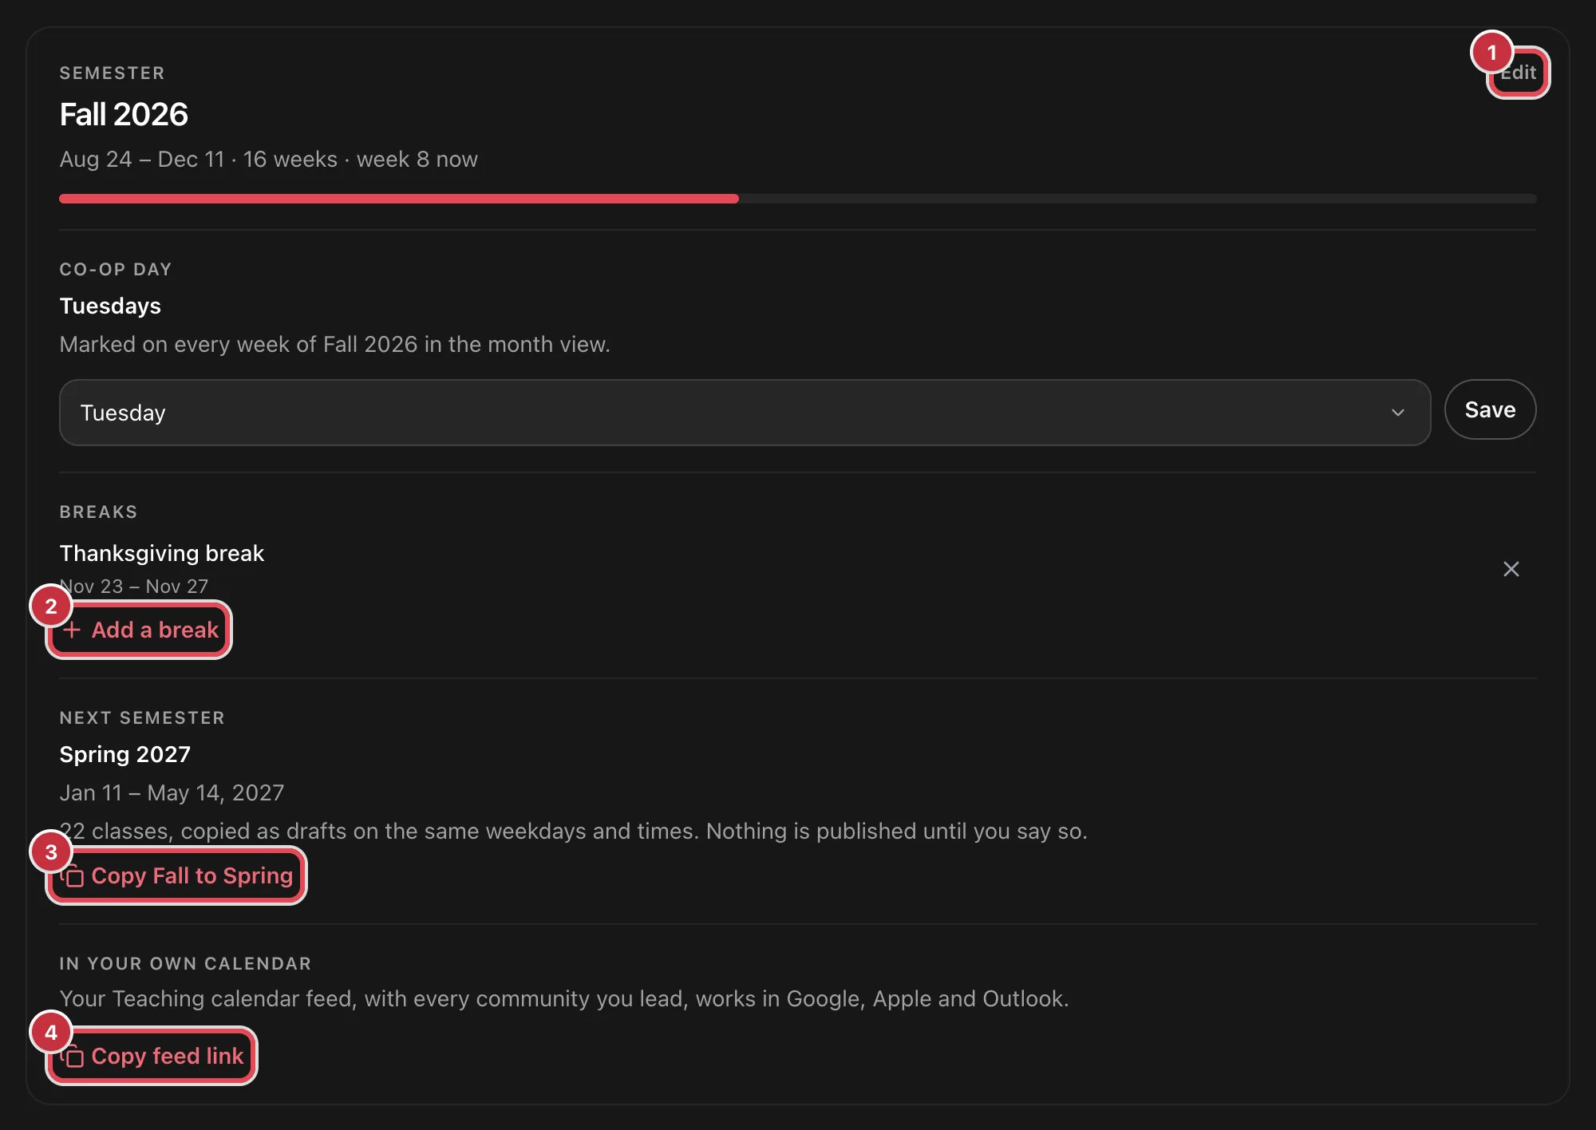The height and width of the screenshot is (1130, 1596).
Task: Select the Fall 2026 heading
Action: click(x=124, y=115)
